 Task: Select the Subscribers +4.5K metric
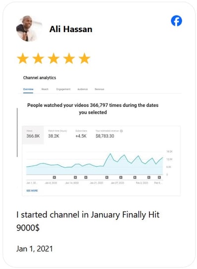81,134
